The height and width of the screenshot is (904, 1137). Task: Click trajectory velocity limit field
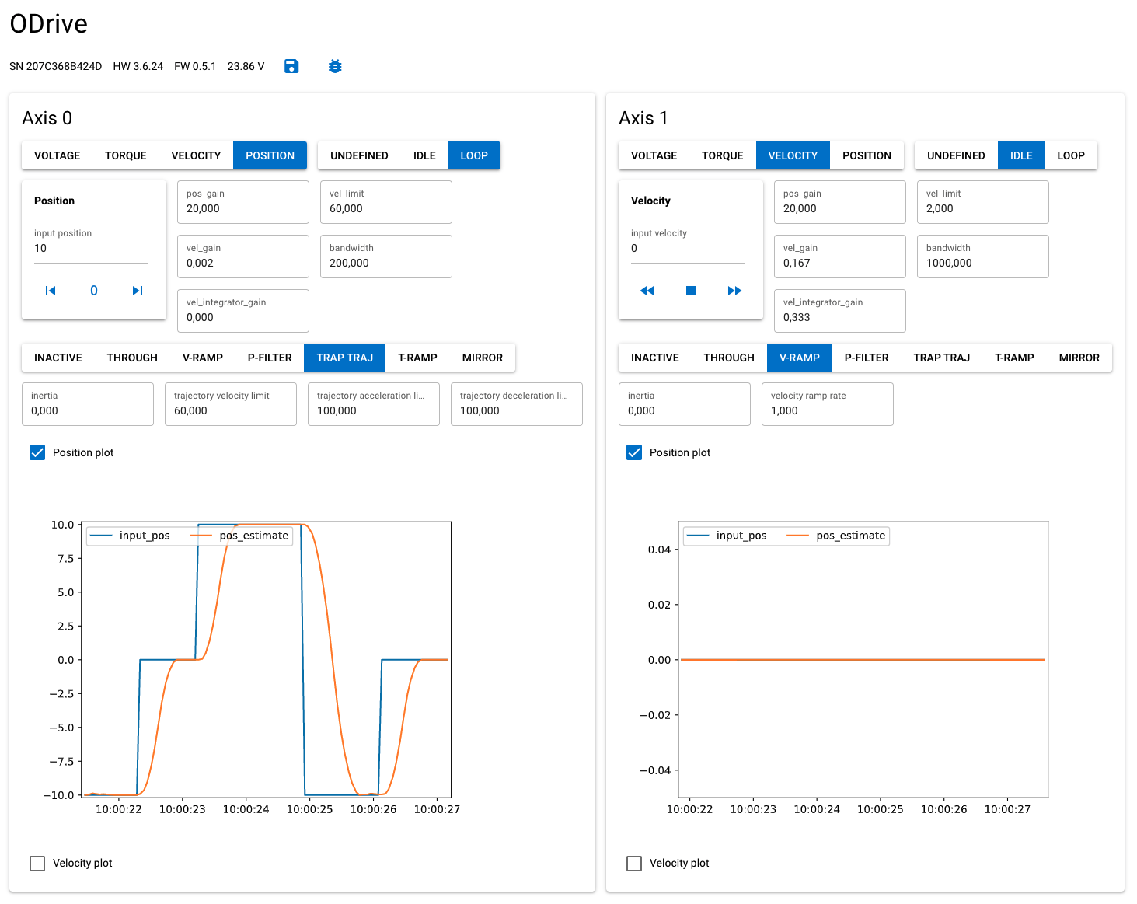tap(231, 404)
